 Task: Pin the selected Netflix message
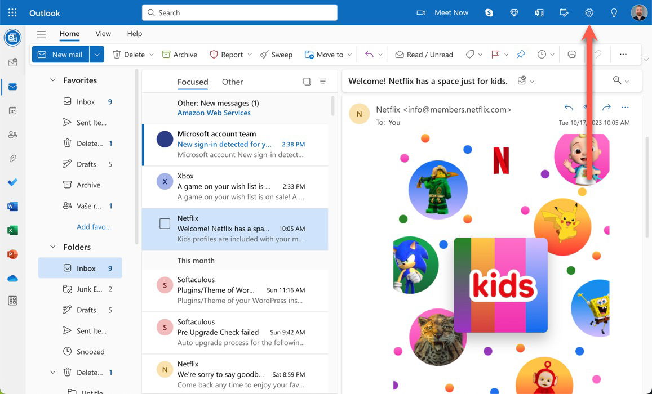pyautogui.click(x=521, y=54)
